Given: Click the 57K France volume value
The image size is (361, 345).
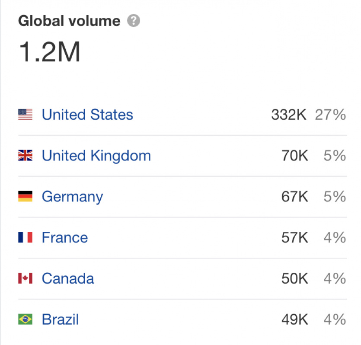Looking at the screenshot, I should tap(295, 237).
